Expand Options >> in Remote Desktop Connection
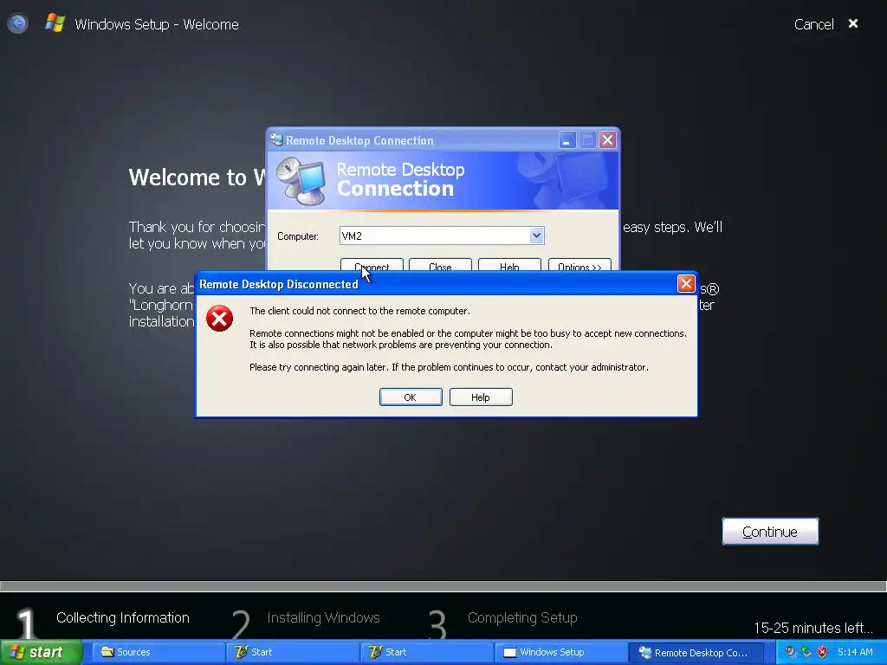887x665 pixels. click(579, 265)
